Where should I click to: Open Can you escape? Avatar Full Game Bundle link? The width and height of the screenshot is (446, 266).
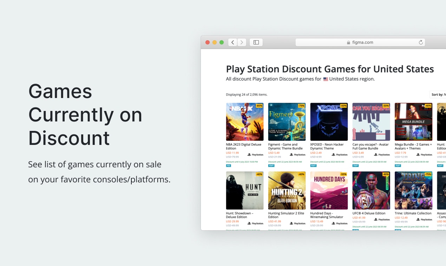(370, 146)
